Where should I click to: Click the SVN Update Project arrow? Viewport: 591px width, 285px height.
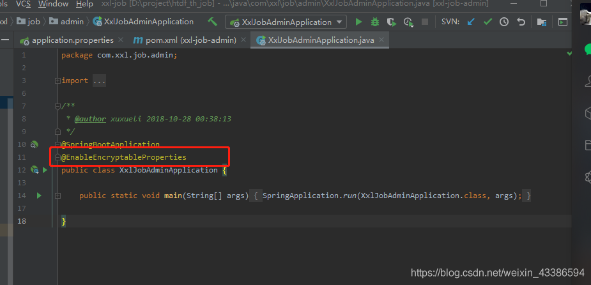tap(472, 22)
